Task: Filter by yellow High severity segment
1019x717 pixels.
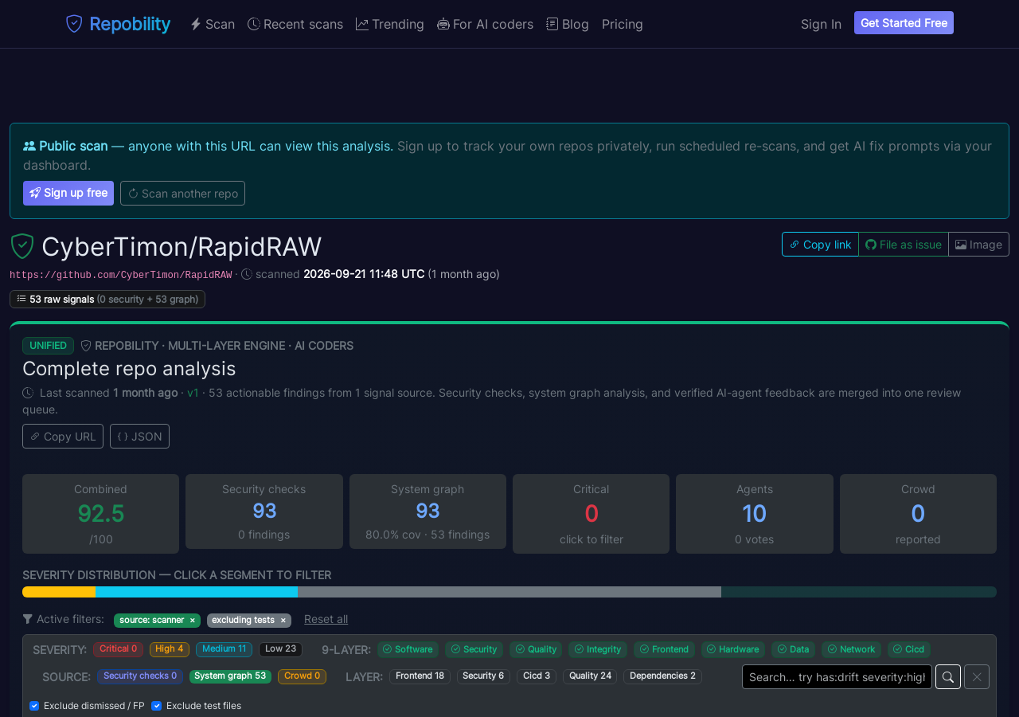Action: pyautogui.click(x=59, y=592)
